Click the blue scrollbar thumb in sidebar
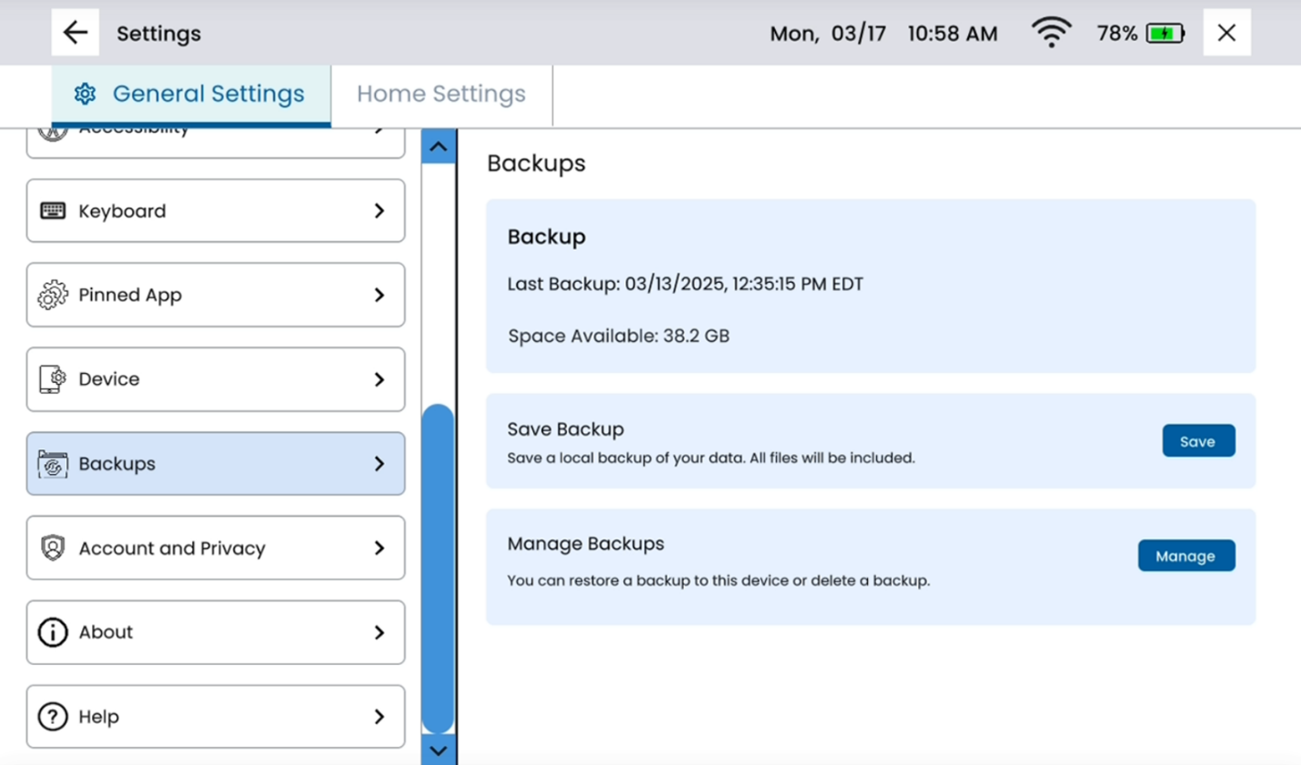Viewport: 1301px width, 765px height. (439, 569)
